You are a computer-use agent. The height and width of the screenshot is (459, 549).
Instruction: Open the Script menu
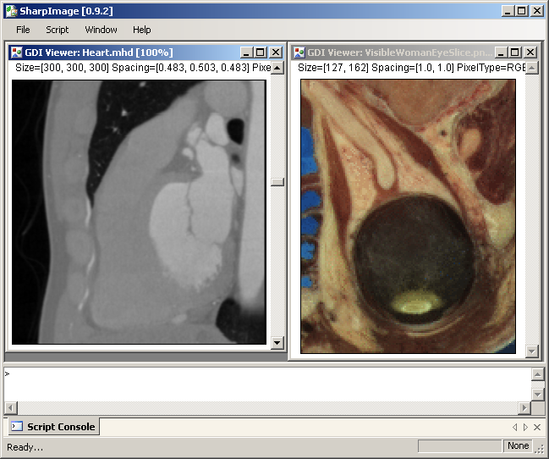[58, 30]
